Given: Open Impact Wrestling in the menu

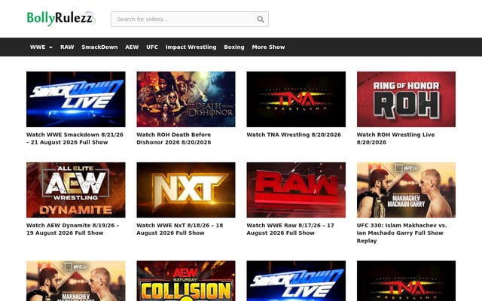Looking at the screenshot, I should point(191,47).
